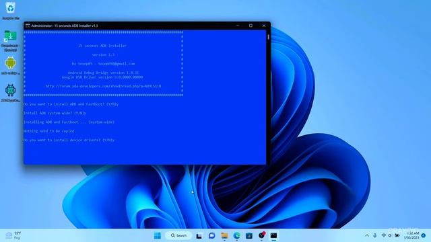Maximize the ADB Installer window

coord(251,26)
